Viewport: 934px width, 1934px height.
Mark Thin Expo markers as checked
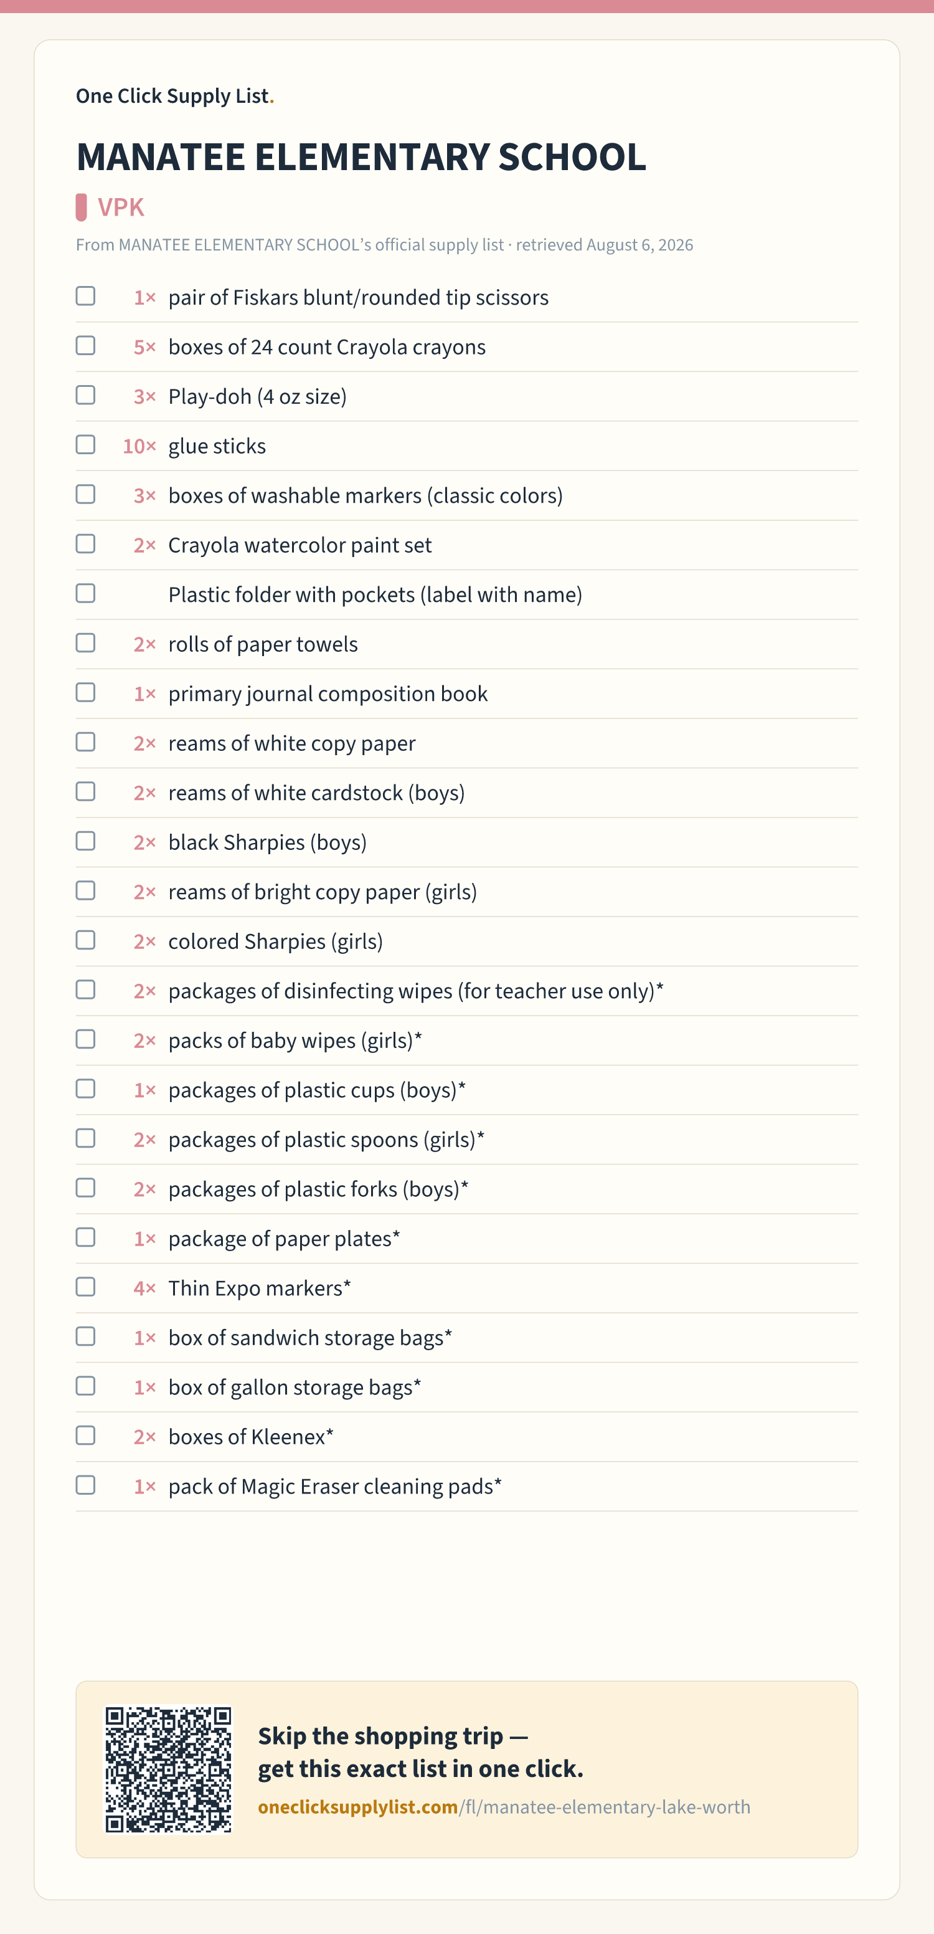[x=85, y=1288]
